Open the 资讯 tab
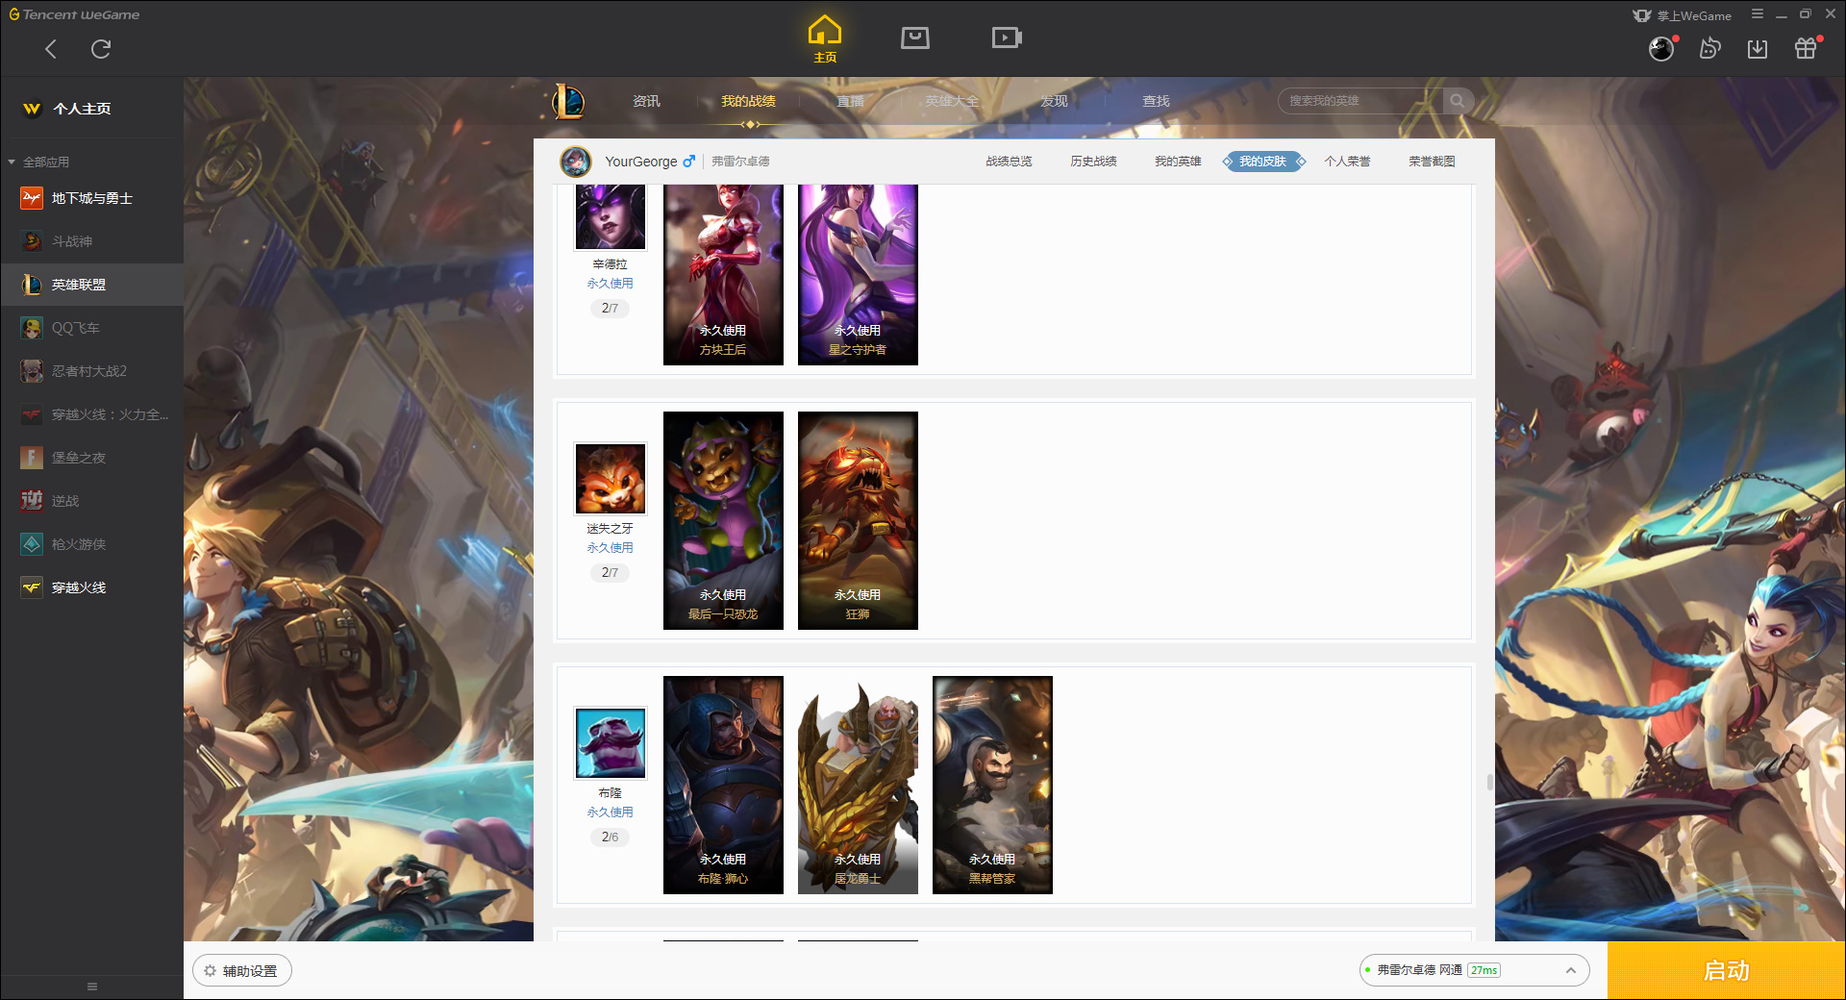1846x1000 pixels. click(646, 101)
